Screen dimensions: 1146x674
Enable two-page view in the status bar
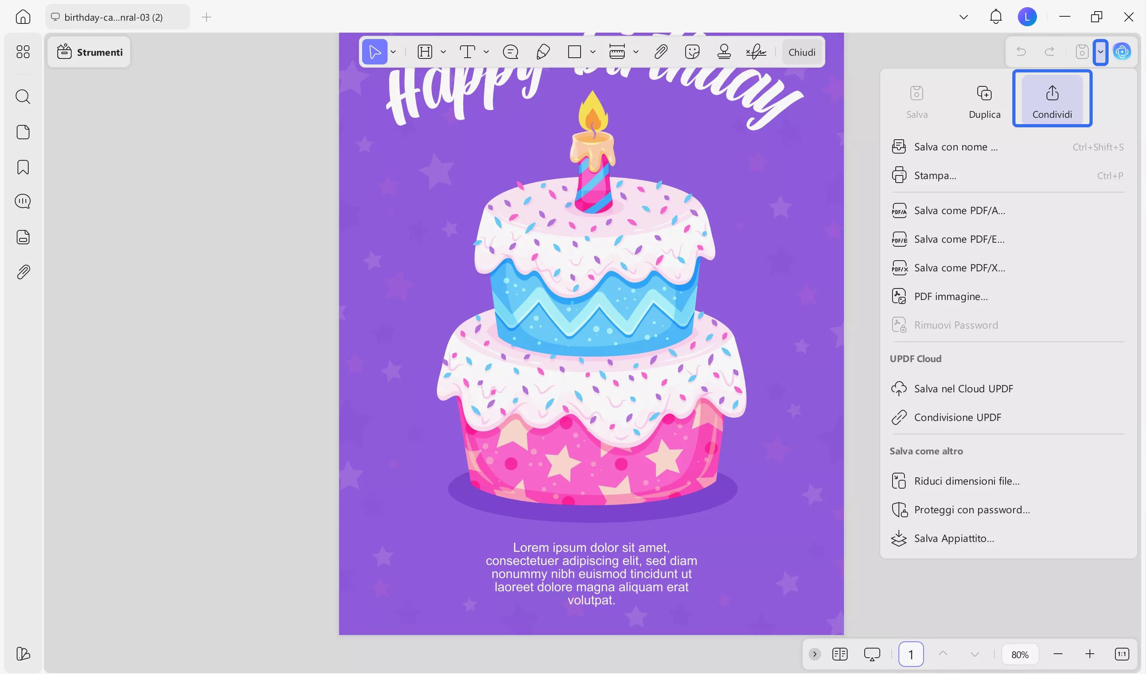click(x=840, y=654)
